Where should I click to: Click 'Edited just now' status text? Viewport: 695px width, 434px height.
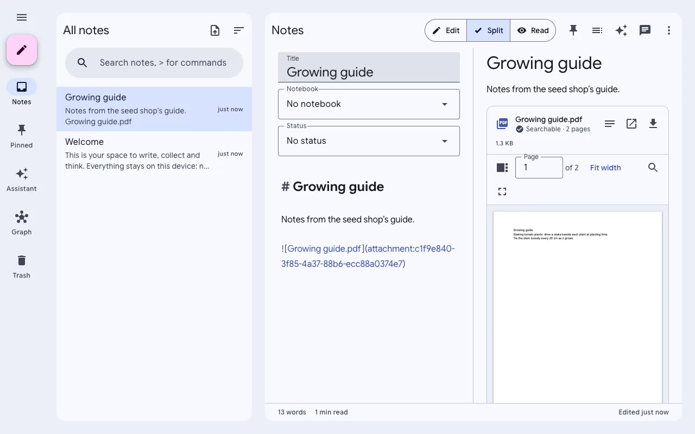(643, 412)
